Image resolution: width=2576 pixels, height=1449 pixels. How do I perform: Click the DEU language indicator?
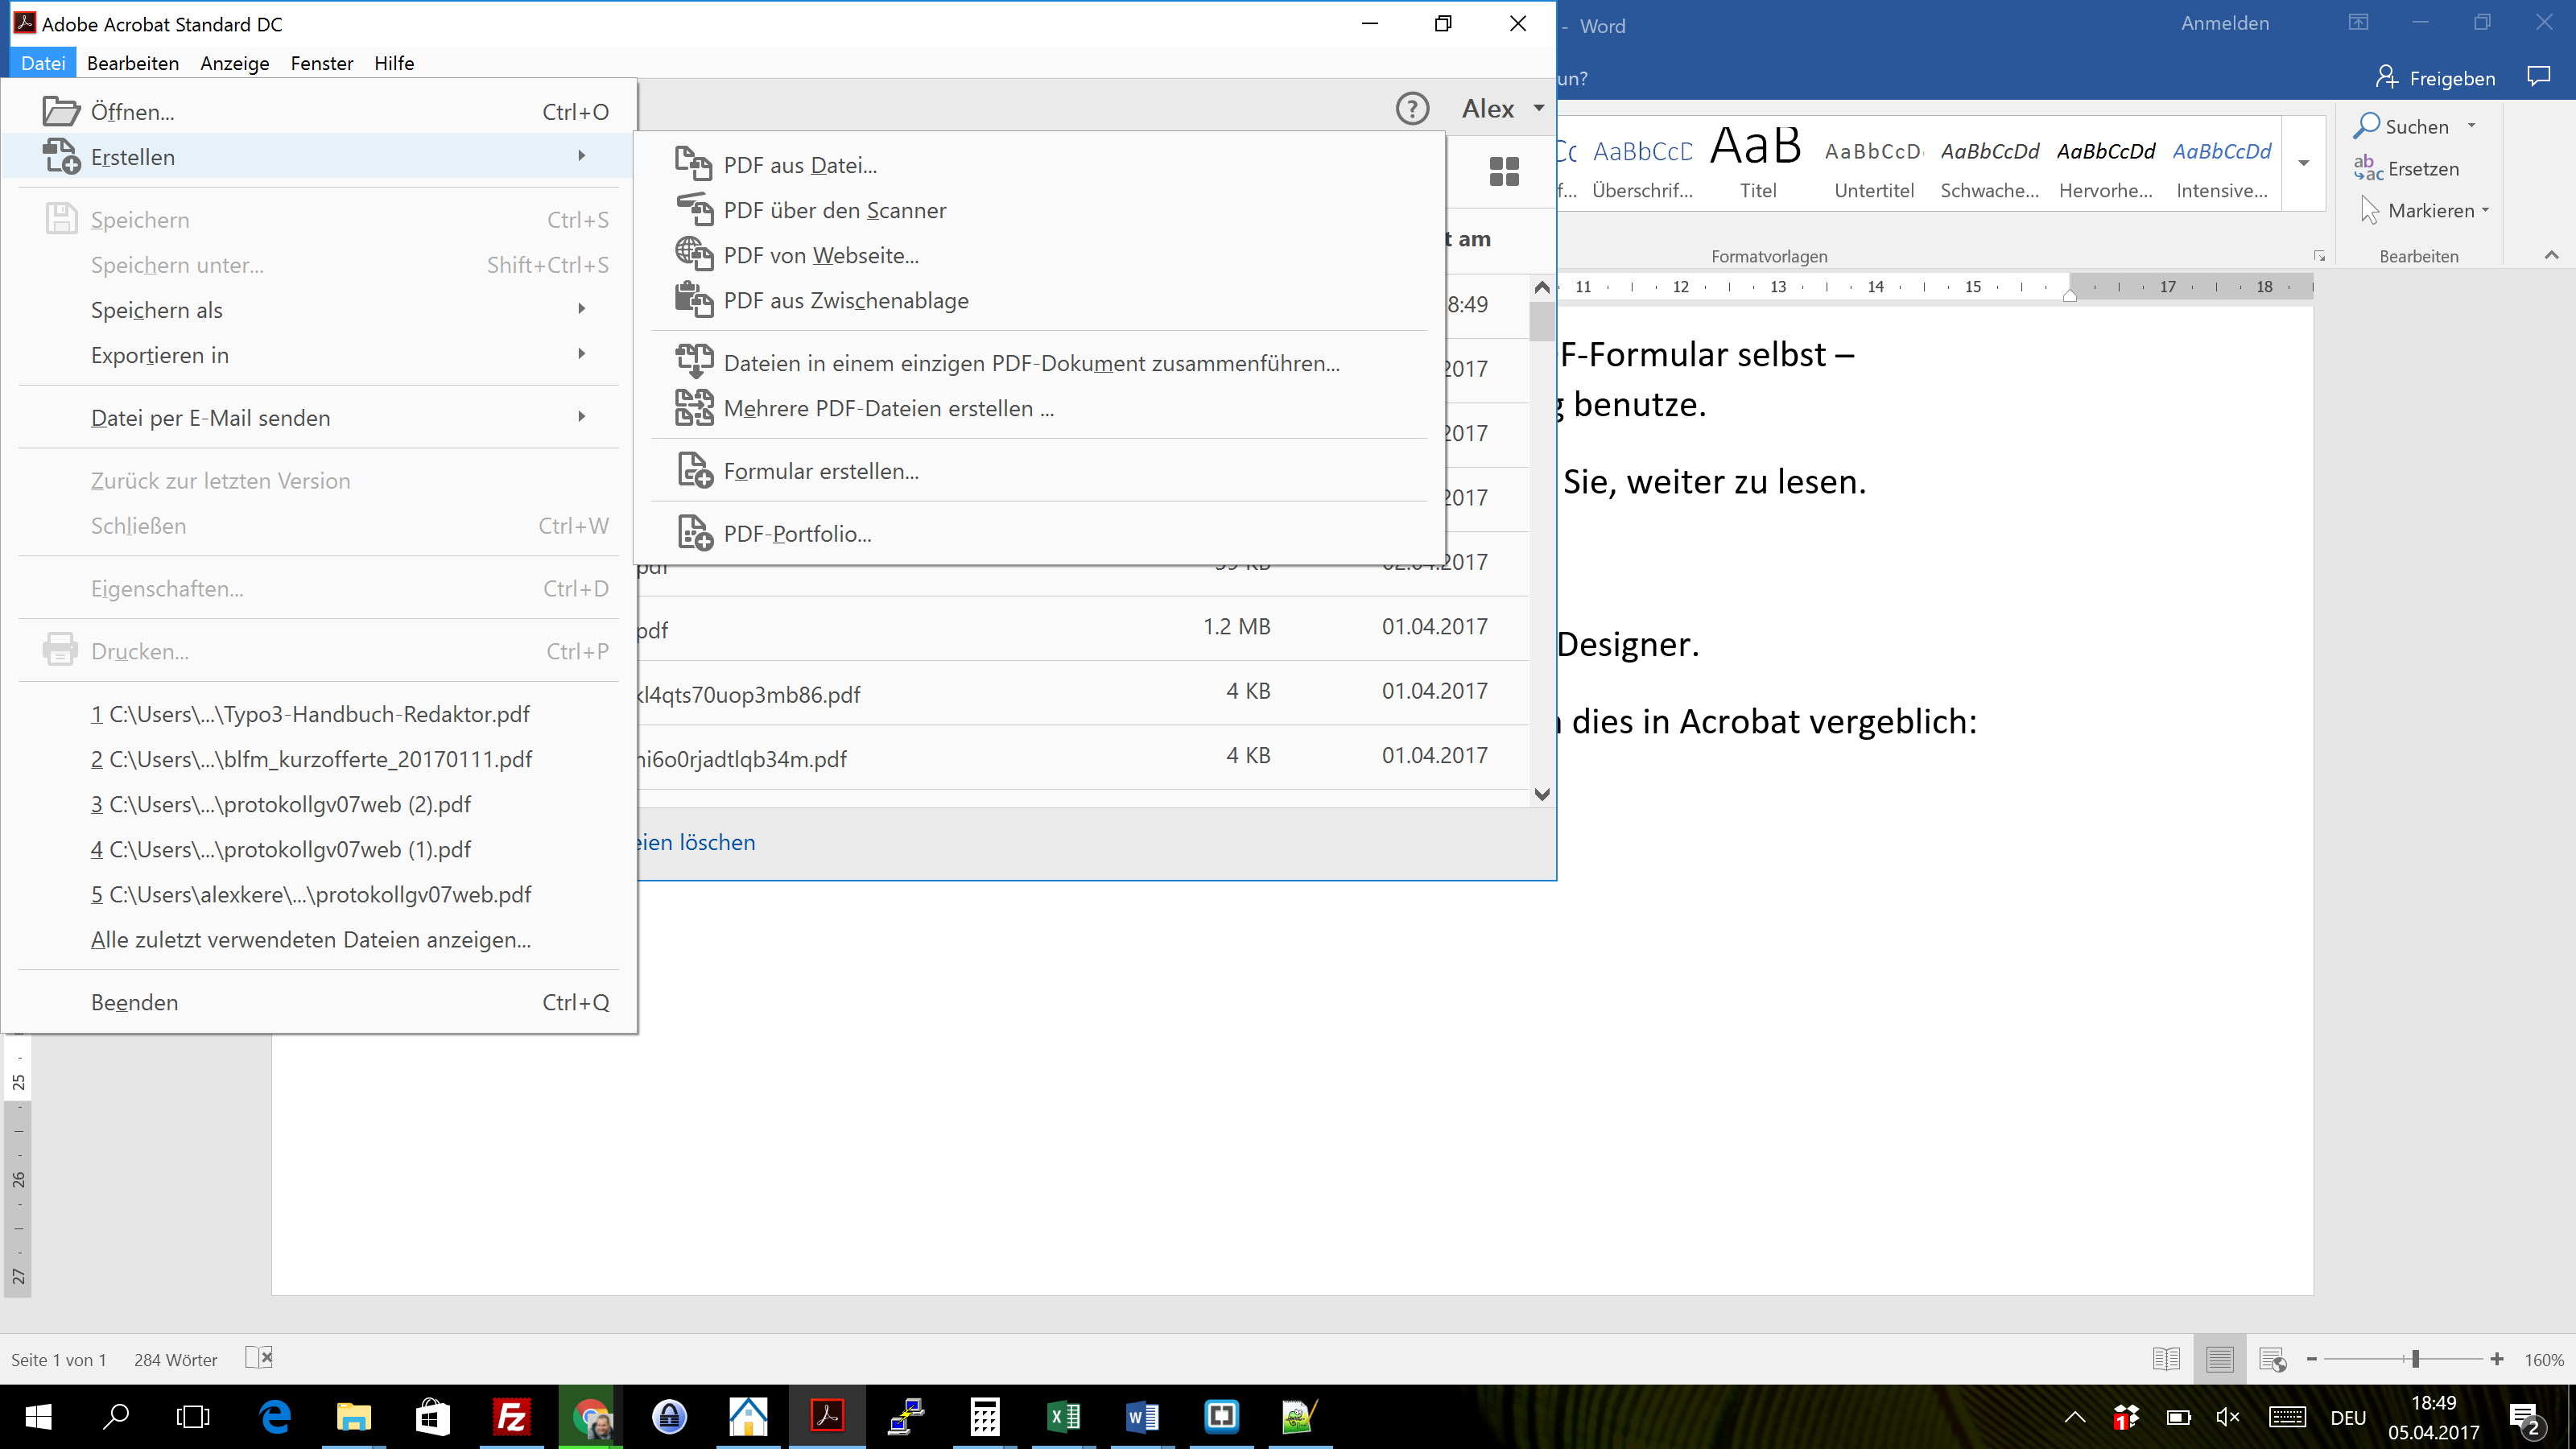[2348, 1418]
